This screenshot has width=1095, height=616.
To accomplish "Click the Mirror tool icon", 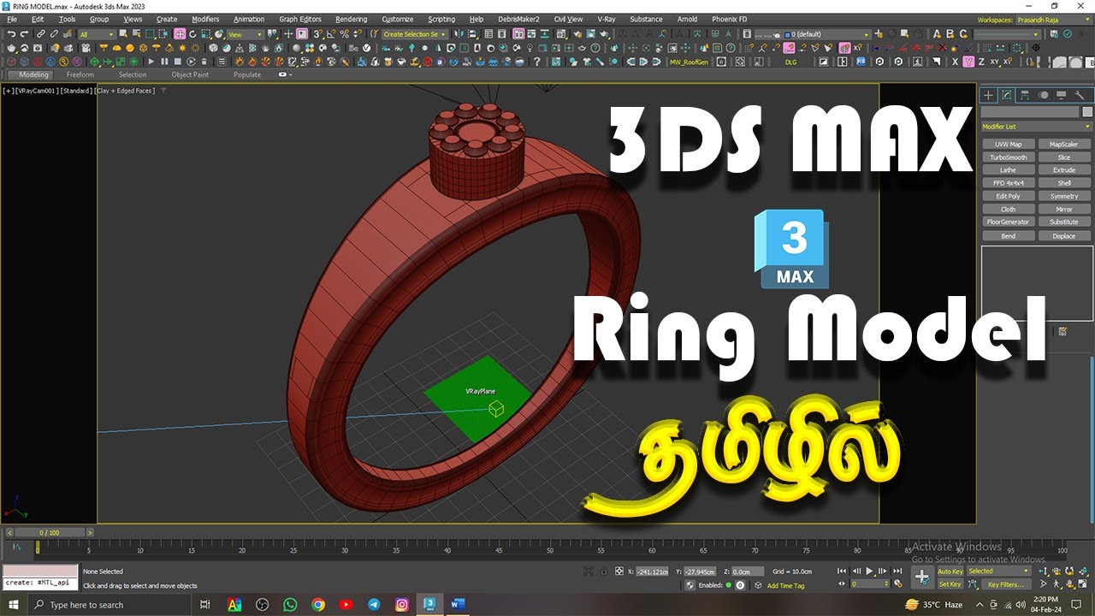I will 459,33.
